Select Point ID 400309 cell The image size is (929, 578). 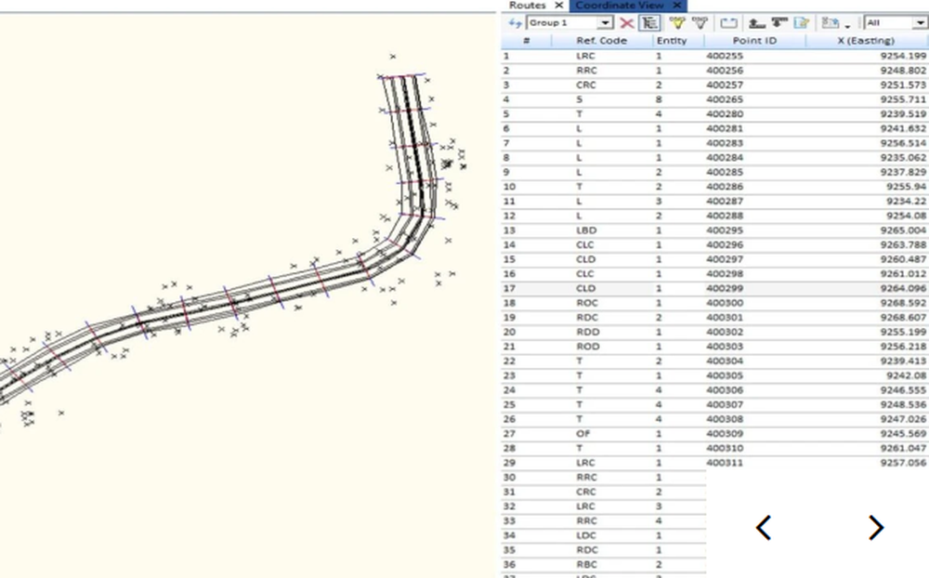(725, 433)
